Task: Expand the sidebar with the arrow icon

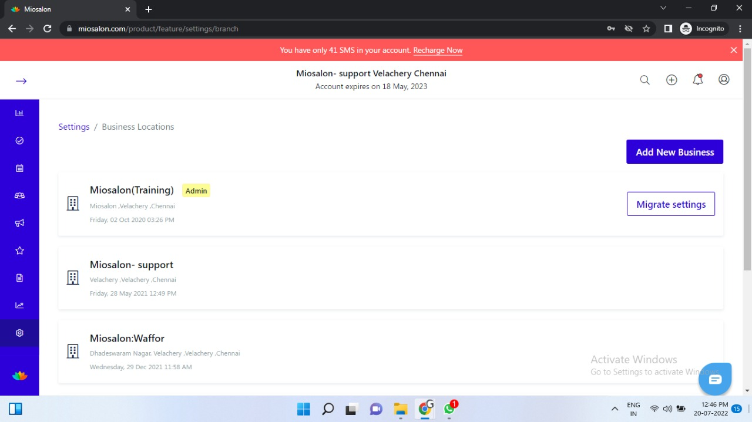Action: pos(21,81)
